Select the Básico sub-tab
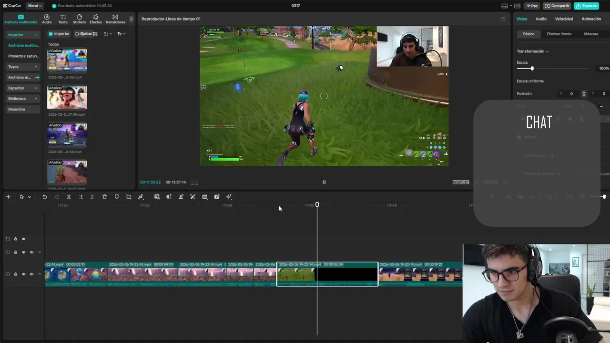This screenshot has width=610, height=343. [x=529, y=34]
